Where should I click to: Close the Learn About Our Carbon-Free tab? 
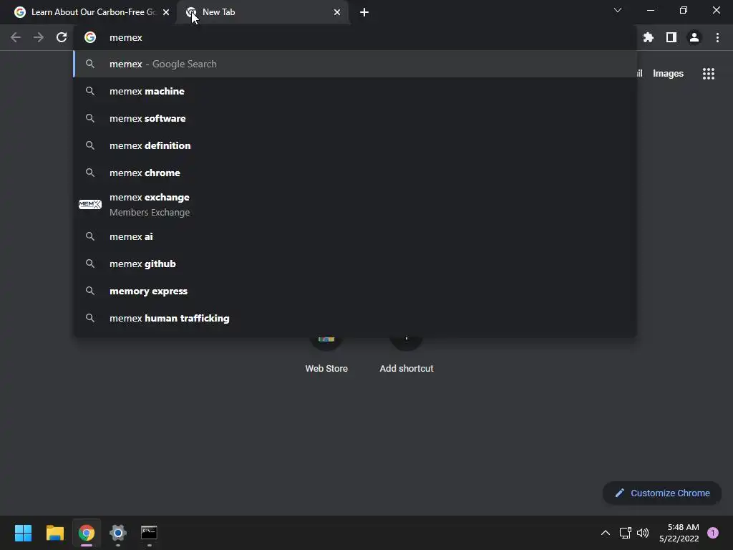point(166,12)
